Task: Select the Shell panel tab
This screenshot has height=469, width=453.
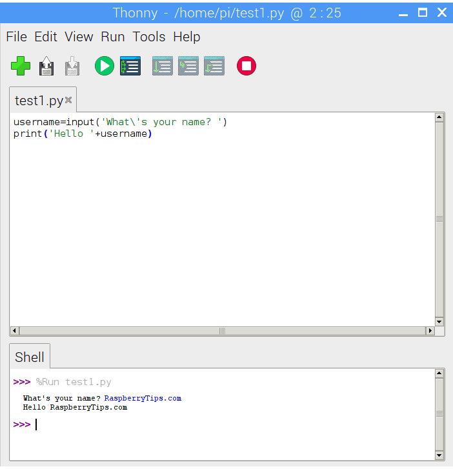Action: pyautogui.click(x=30, y=357)
